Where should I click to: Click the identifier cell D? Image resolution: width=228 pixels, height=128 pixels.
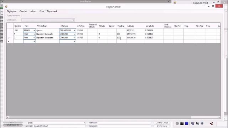click(18, 38)
